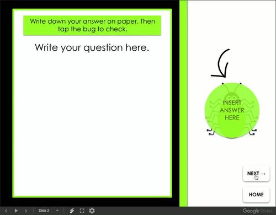Toggle full screen mode icon
Image resolution: width=276 pixels, height=215 pixels.
[82, 211]
